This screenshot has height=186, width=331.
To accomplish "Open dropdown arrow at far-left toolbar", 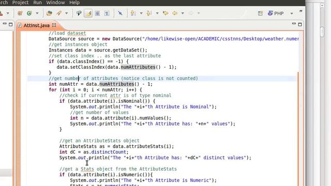I will [x=8, y=13].
